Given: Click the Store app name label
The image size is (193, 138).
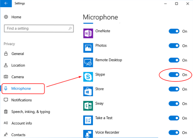Looking at the screenshot, I should click(x=100, y=89).
